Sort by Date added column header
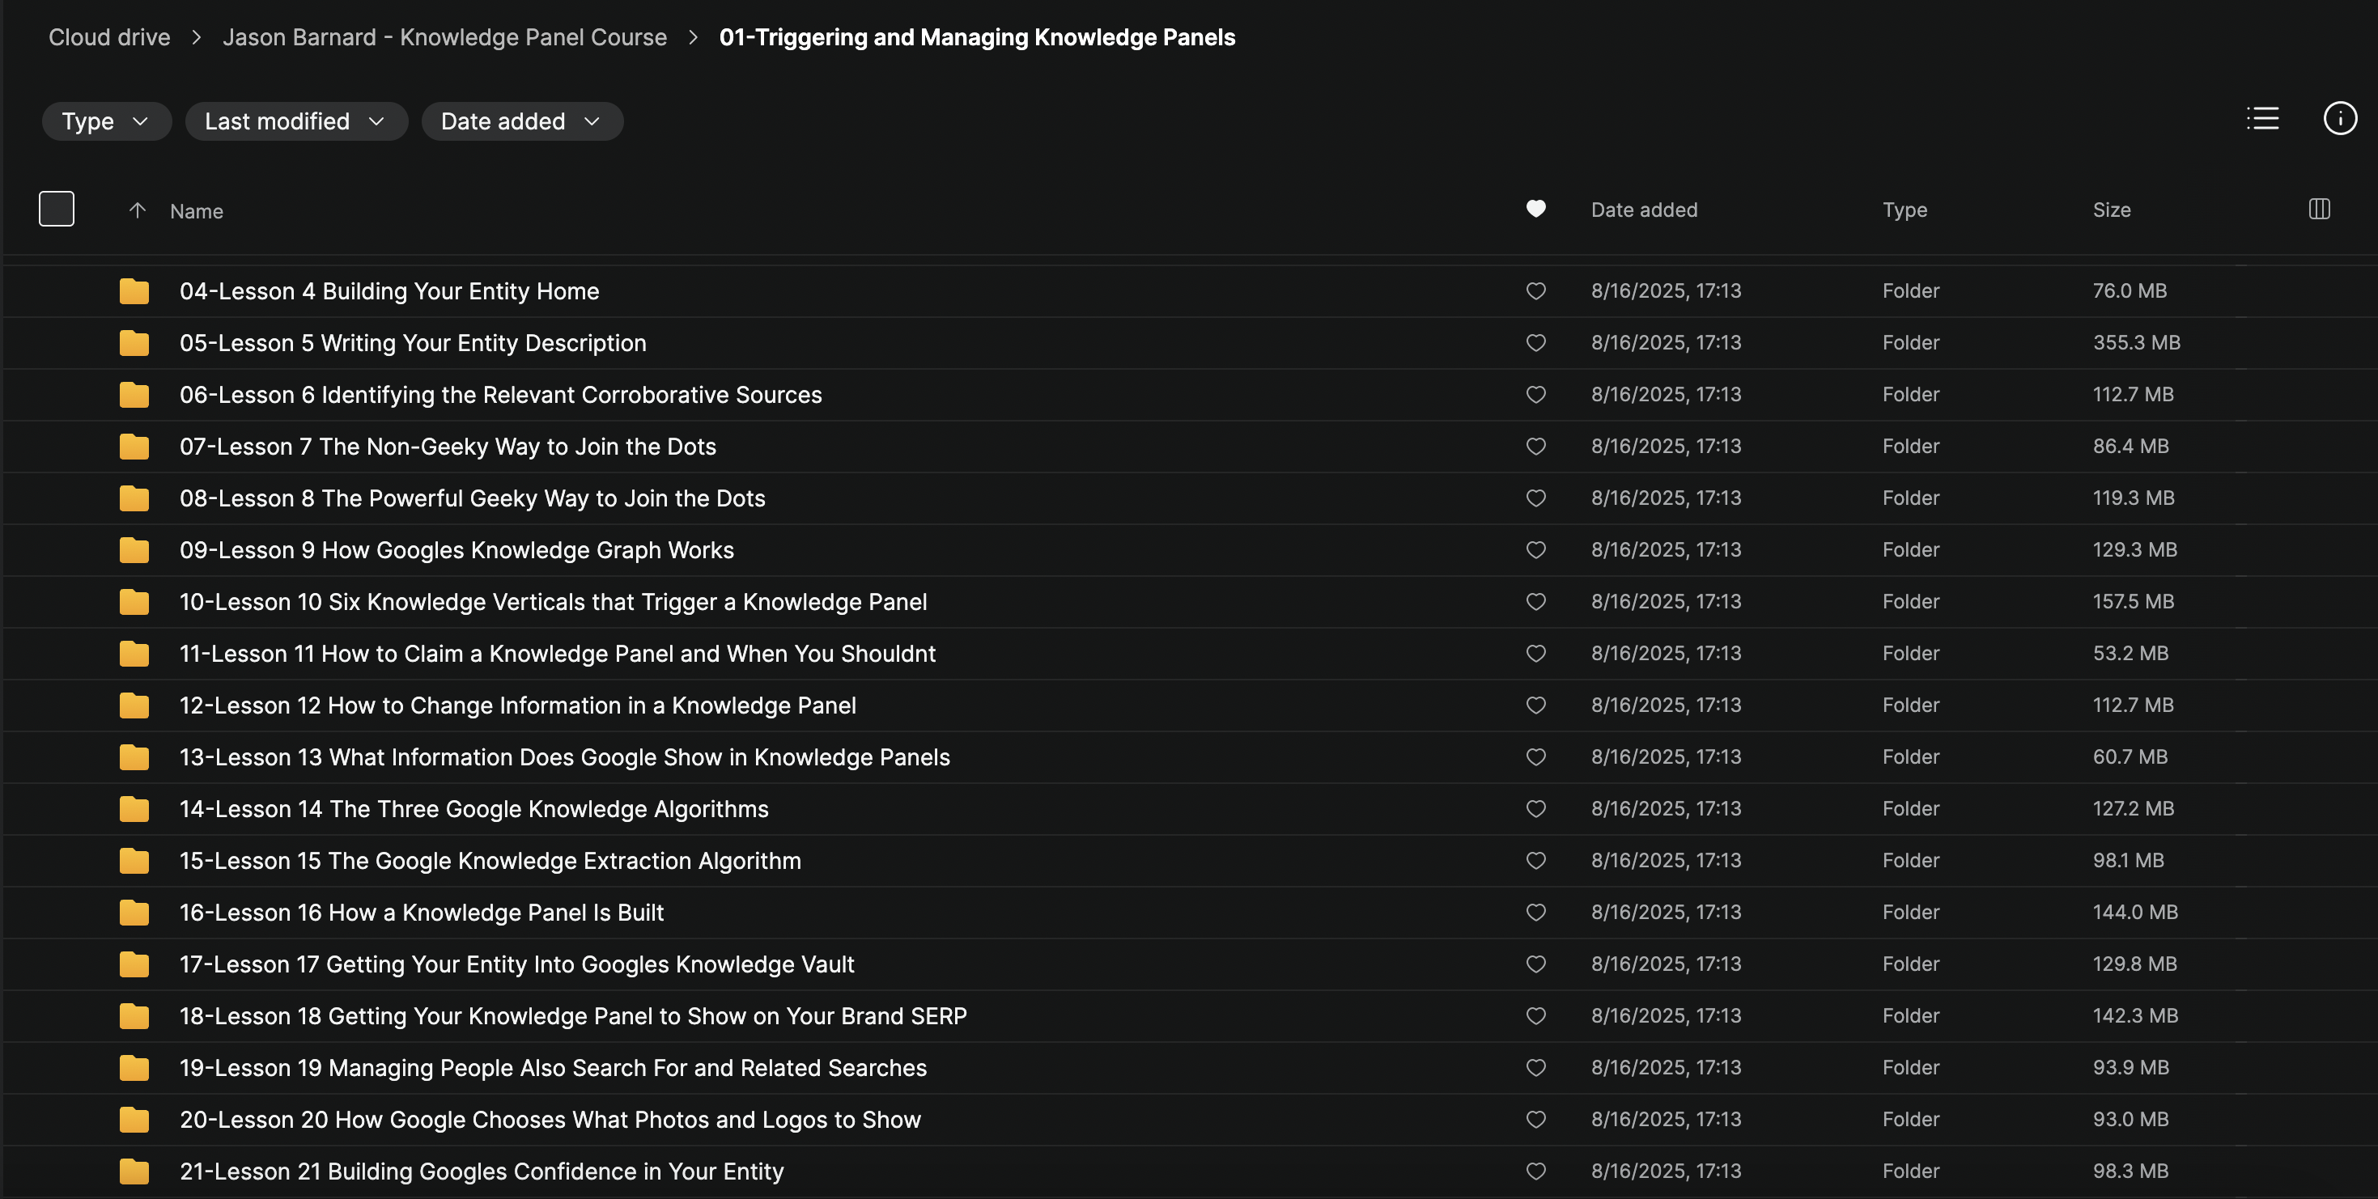The image size is (2378, 1199). pos(1643,210)
